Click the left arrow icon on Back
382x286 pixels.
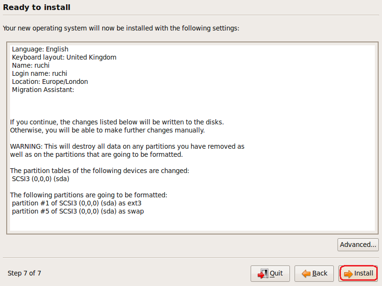point(305,274)
